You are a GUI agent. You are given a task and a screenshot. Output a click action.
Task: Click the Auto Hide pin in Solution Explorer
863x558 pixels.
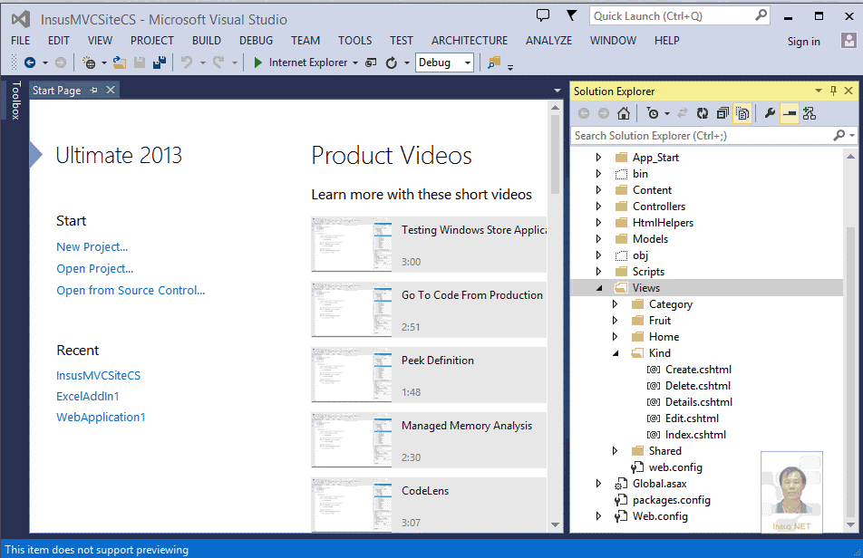point(833,91)
